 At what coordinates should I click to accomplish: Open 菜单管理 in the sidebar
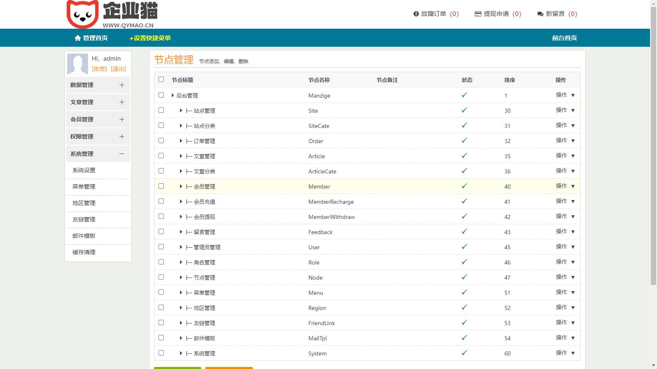pyautogui.click(x=84, y=187)
